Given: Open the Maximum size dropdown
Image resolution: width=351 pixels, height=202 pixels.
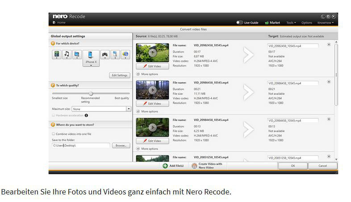Looking at the screenshot, I should 129,109.
